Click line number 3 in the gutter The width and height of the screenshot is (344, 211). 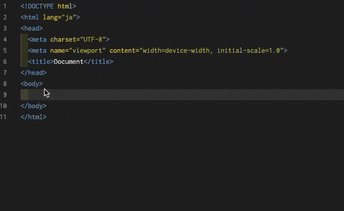(x=5, y=28)
